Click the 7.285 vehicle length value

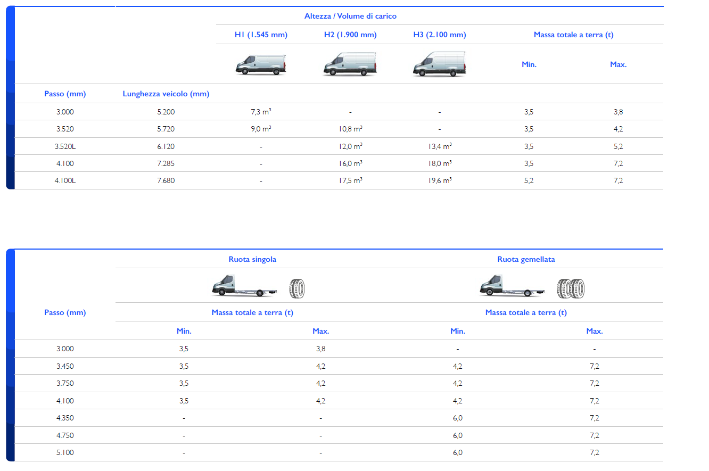pyautogui.click(x=166, y=163)
